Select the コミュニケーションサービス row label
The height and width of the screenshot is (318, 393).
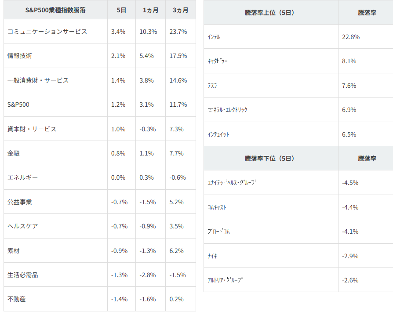coord(47,32)
